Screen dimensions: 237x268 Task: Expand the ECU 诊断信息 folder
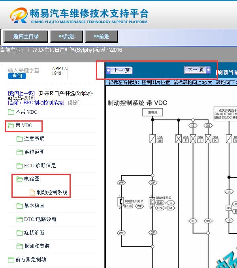pos(40,166)
